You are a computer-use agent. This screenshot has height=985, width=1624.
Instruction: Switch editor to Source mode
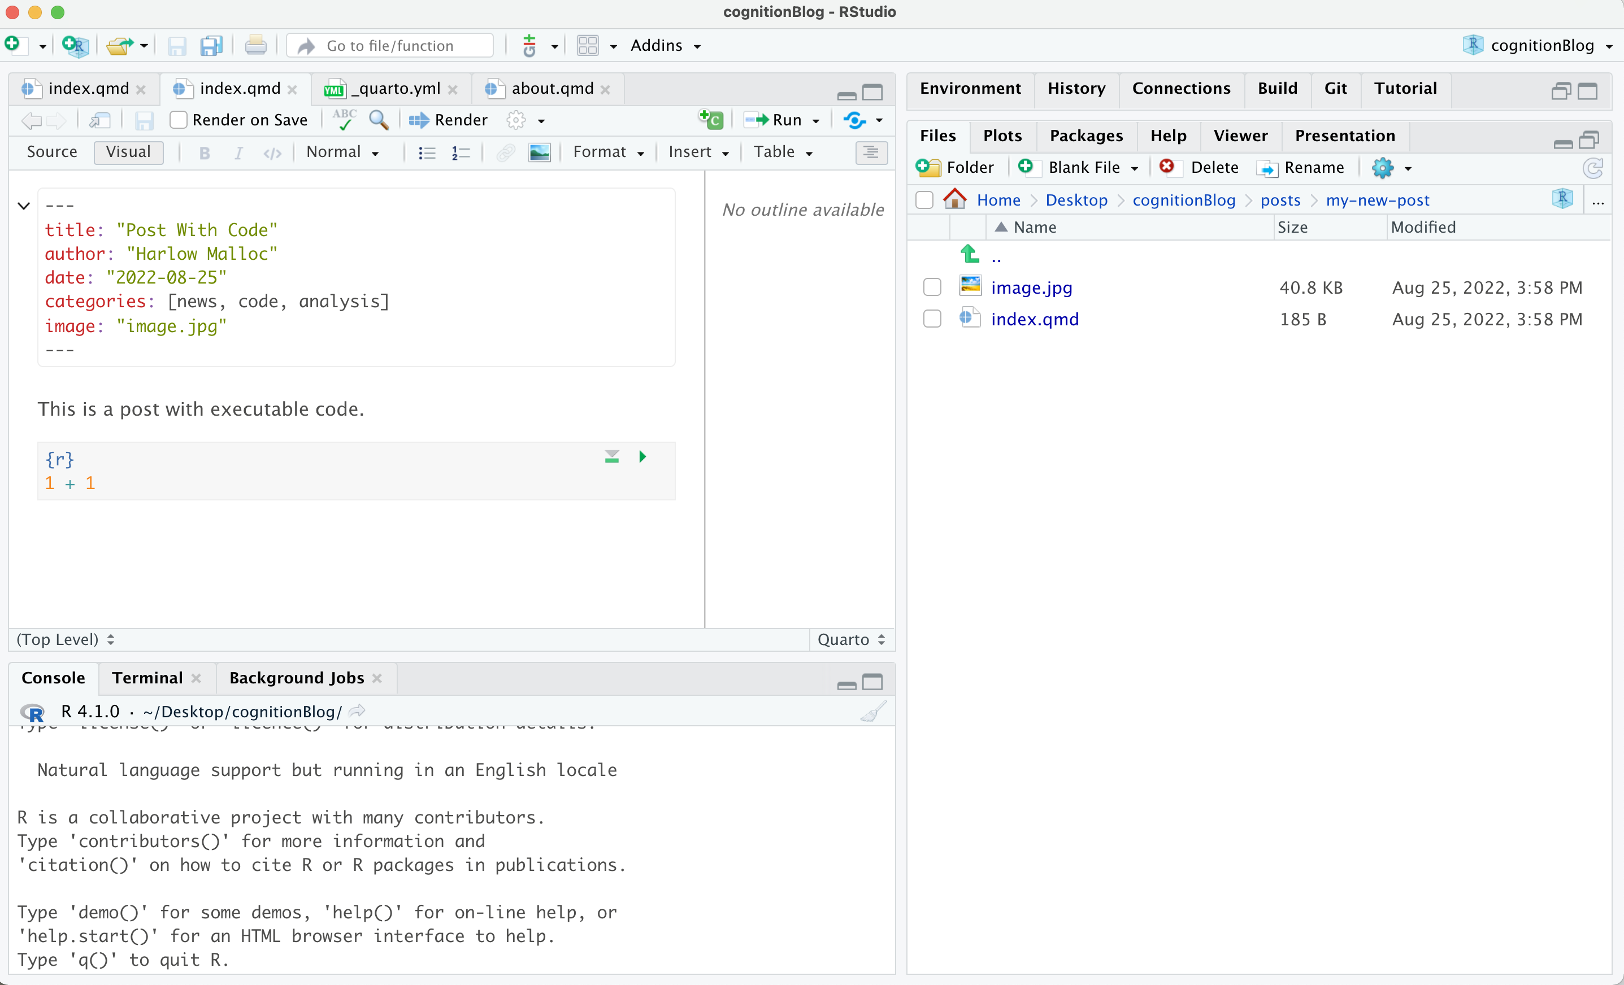point(51,152)
